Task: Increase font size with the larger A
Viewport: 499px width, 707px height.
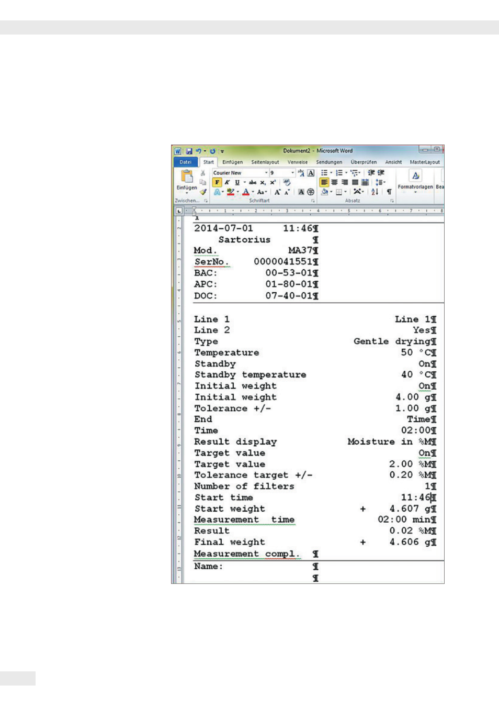Action: point(277,192)
